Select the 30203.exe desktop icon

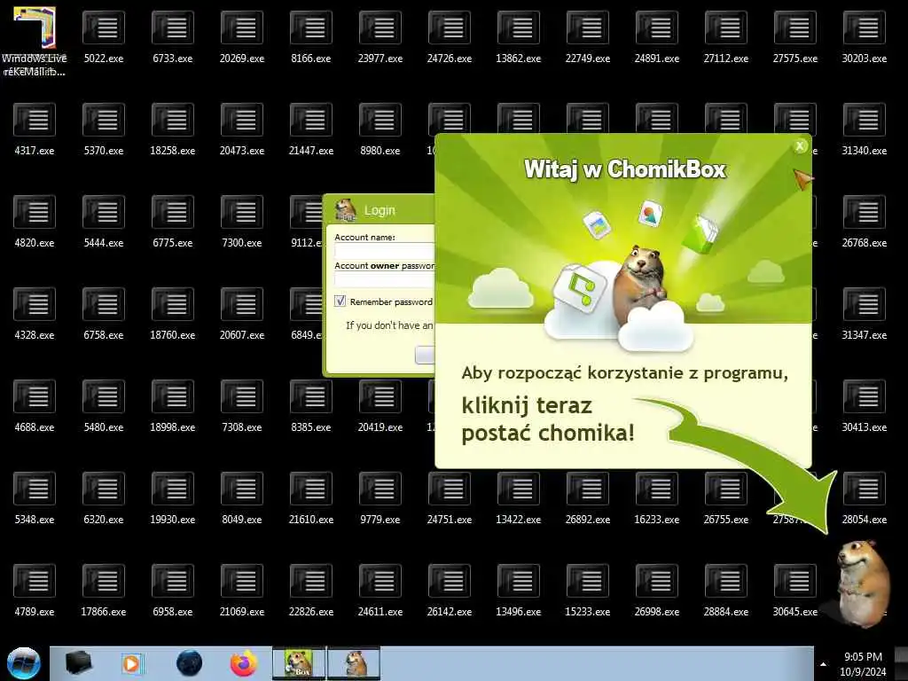point(864,37)
